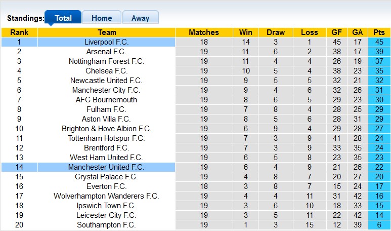Open the Manchester United F.C. row
Image resolution: width=391 pixels, height=231 pixels.
[106, 167]
